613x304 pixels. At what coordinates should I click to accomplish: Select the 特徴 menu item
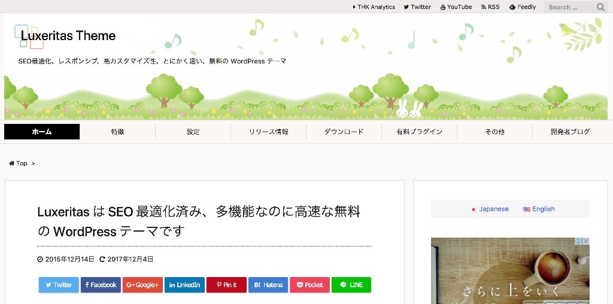click(118, 132)
